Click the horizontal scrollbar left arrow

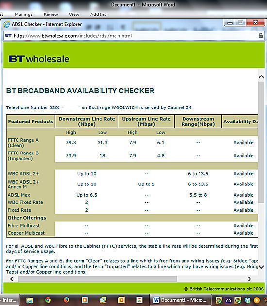[12, 279]
